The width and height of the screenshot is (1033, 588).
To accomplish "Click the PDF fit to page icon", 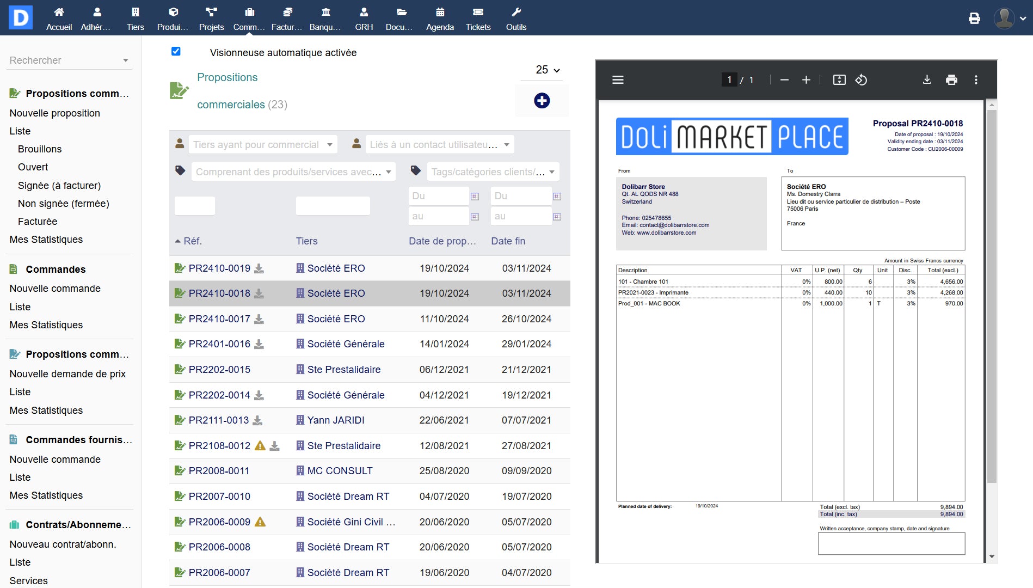I will (839, 80).
